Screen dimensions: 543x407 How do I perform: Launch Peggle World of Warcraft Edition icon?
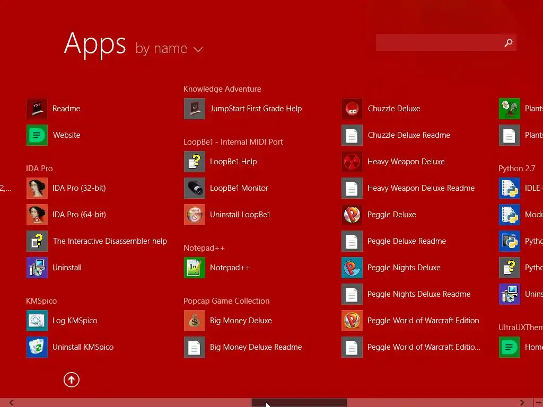(352, 321)
